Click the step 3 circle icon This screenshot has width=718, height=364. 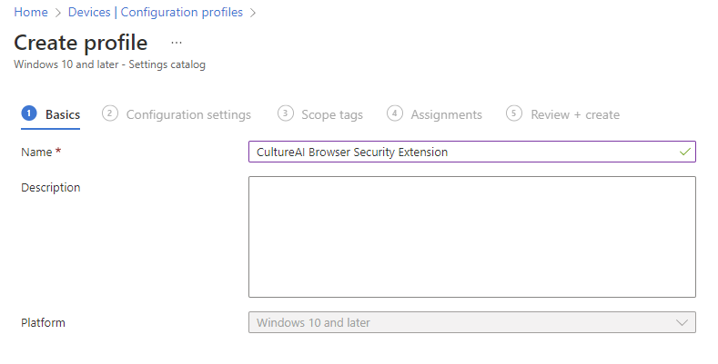[x=285, y=113]
